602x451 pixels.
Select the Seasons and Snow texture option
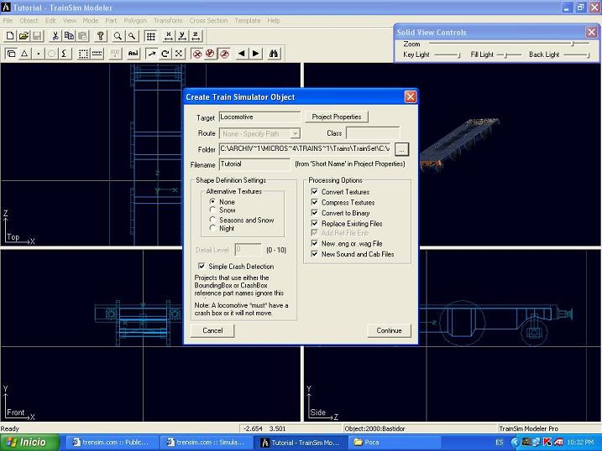click(x=212, y=220)
